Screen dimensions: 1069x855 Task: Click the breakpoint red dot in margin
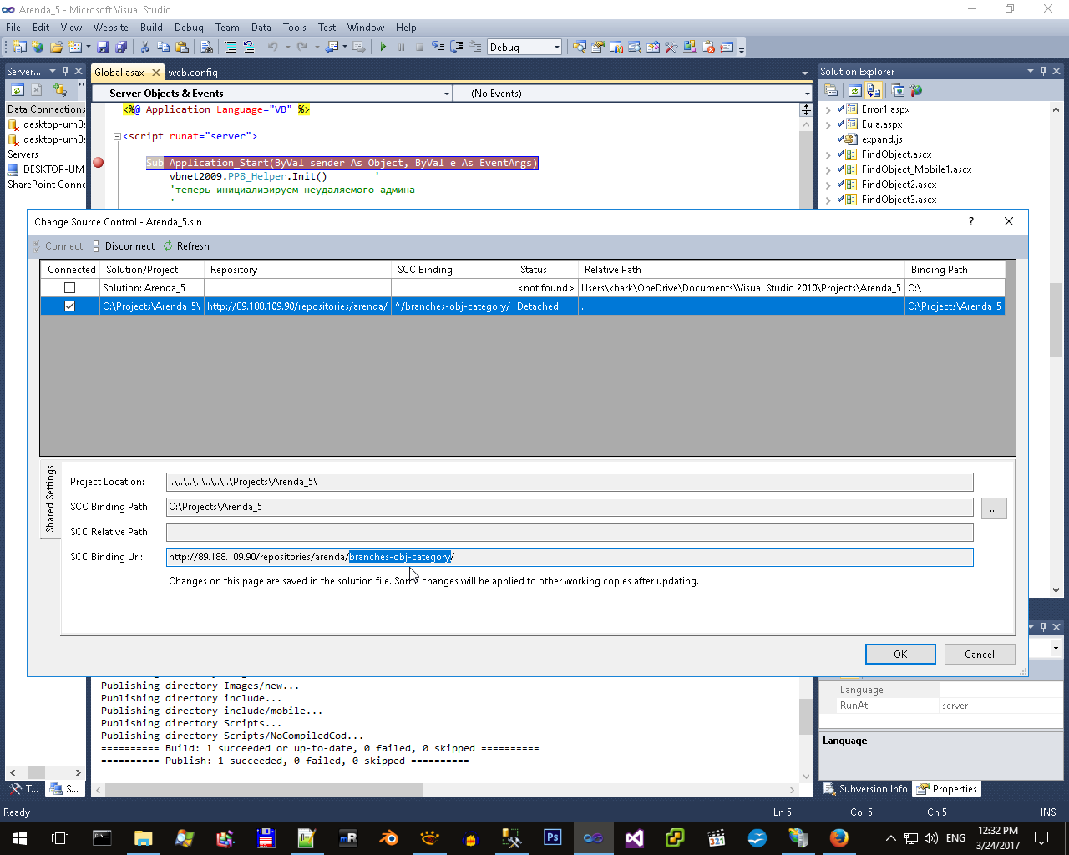tap(98, 163)
